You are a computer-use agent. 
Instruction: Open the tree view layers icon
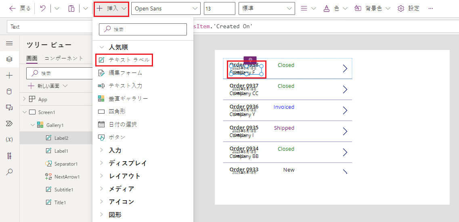pyautogui.click(x=9, y=59)
